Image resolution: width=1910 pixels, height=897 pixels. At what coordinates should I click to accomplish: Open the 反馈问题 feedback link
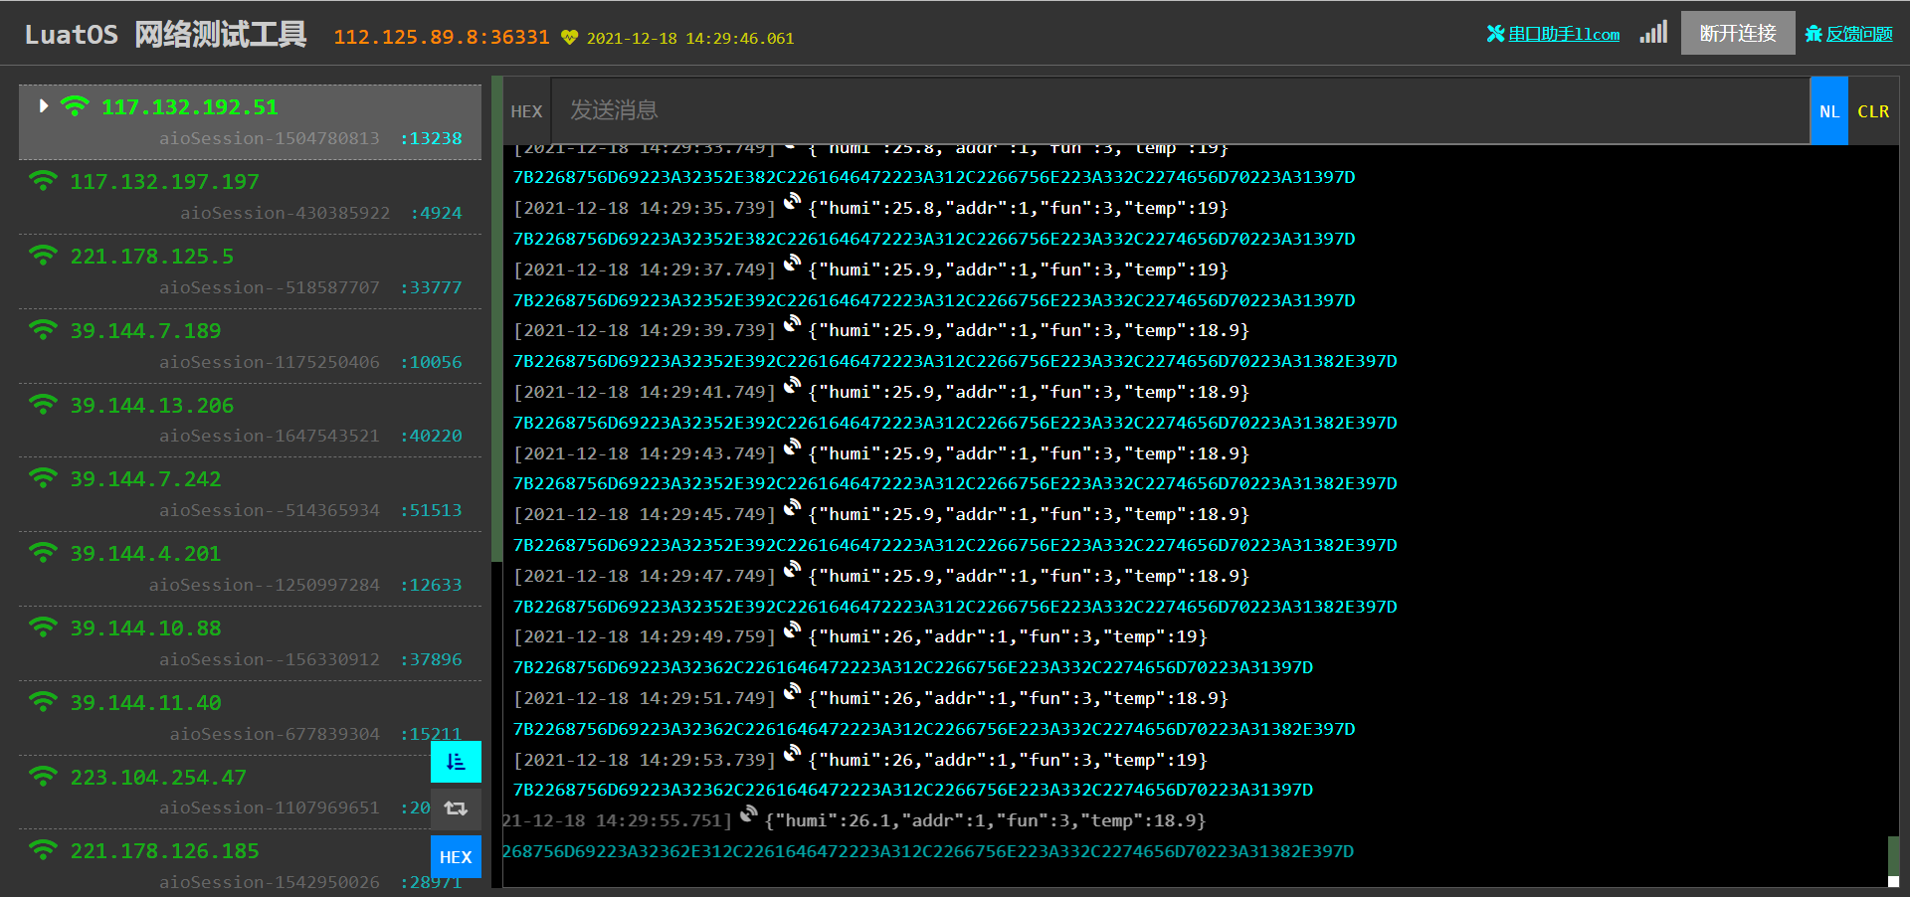1849,34
